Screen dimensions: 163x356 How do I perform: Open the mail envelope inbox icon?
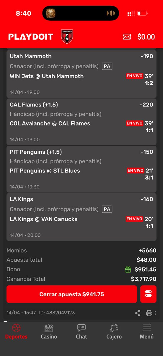pyautogui.click(x=127, y=36)
